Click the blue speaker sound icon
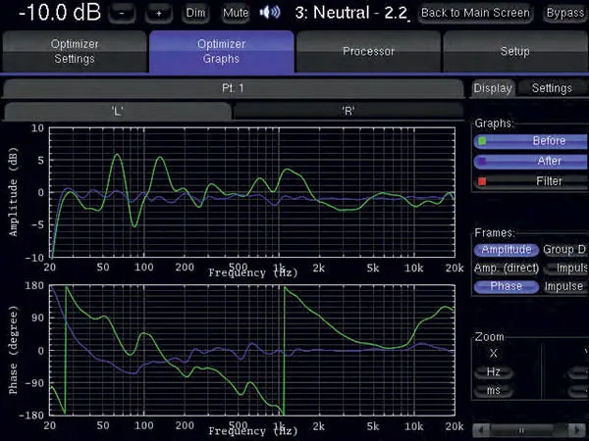 point(270,13)
